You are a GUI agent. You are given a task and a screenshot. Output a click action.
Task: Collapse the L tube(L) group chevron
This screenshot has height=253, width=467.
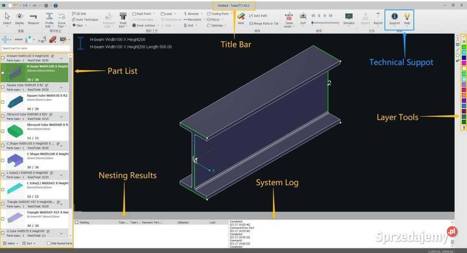[x=61, y=175]
